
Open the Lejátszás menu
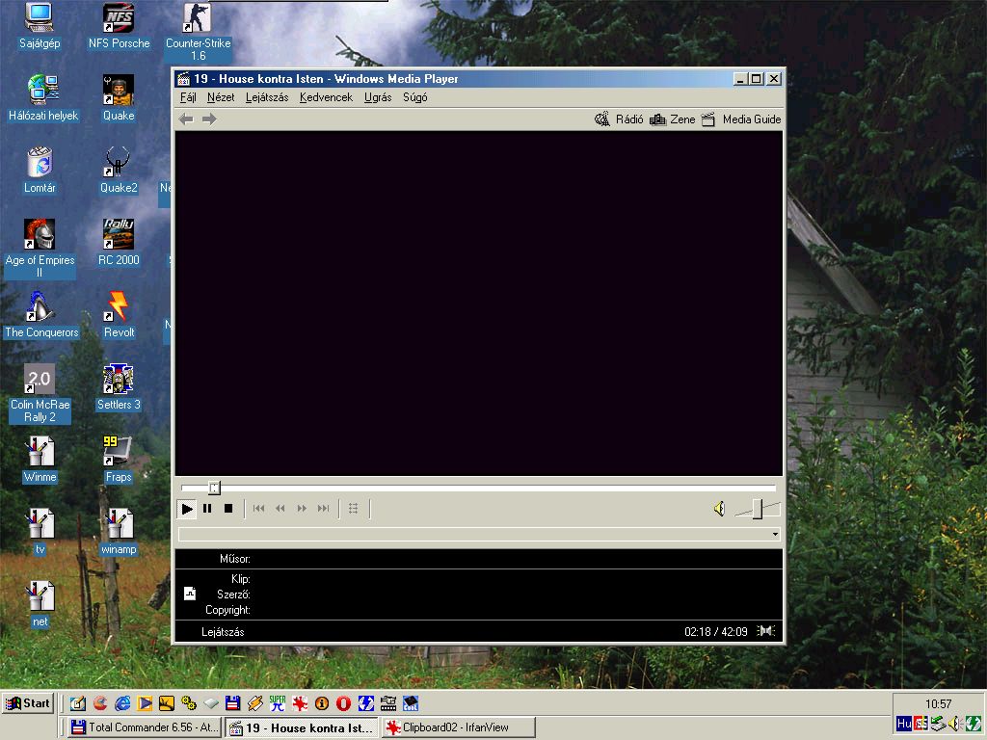pos(267,97)
